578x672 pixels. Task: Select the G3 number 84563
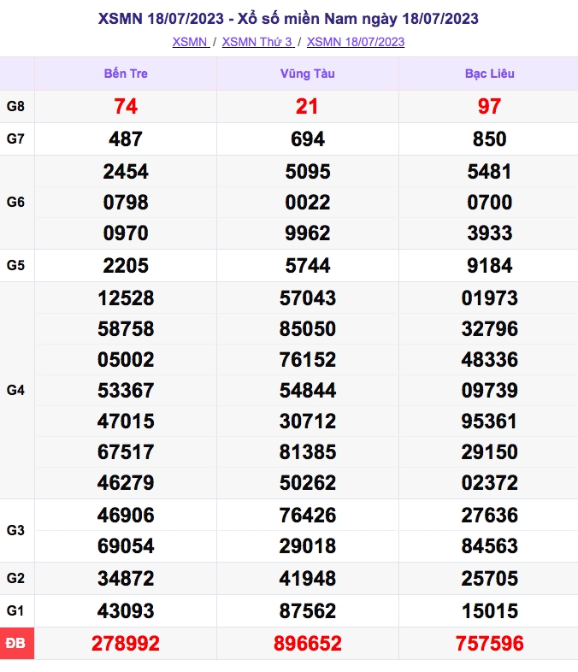pyautogui.click(x=490, y=546)
